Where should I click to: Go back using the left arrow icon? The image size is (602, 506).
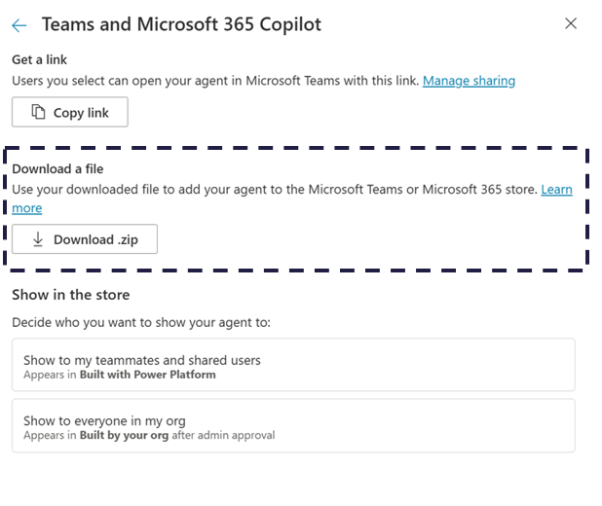point(19,24)
